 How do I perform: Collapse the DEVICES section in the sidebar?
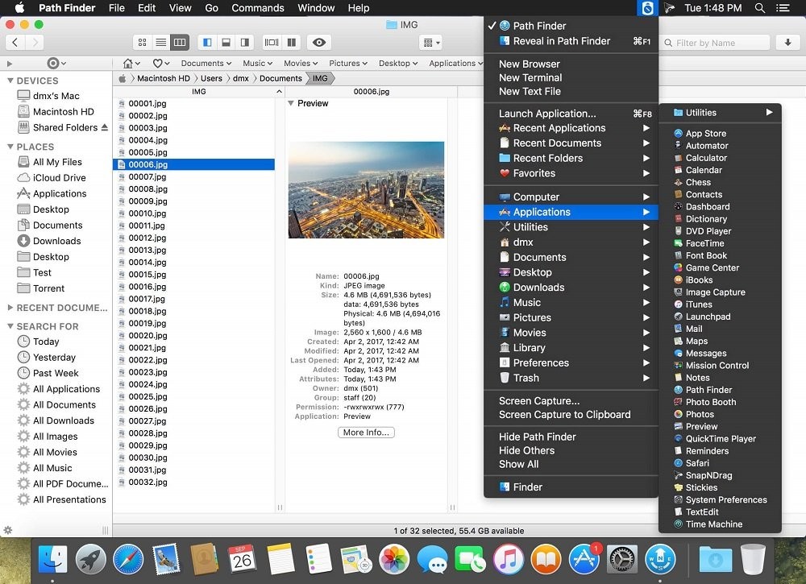coord(11,81)
